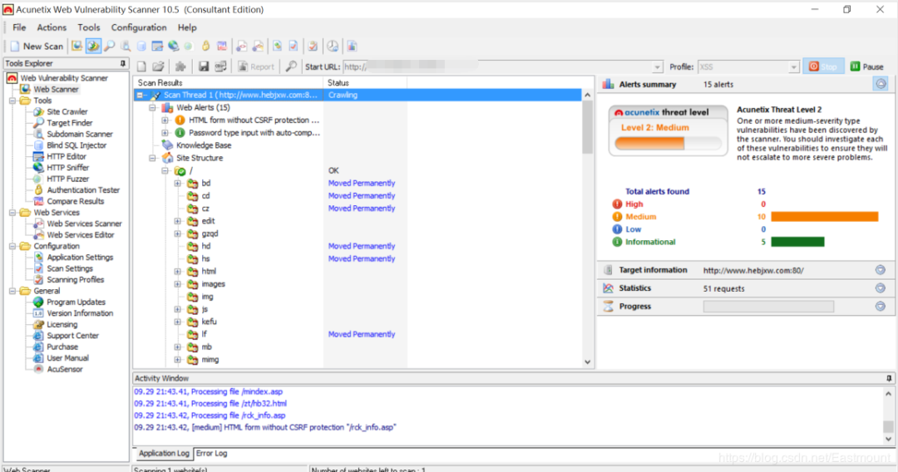Collapse Scan Thread 1 node
This screenshot has height=472, width=898.
coord(140,95)
